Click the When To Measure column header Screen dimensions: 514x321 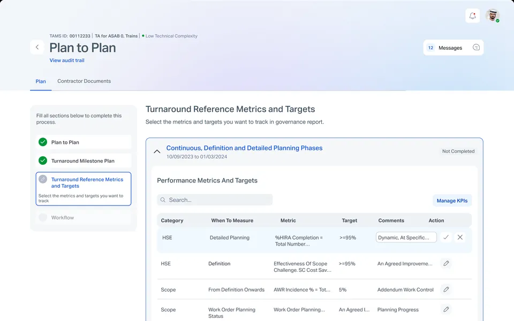point(232,220)
